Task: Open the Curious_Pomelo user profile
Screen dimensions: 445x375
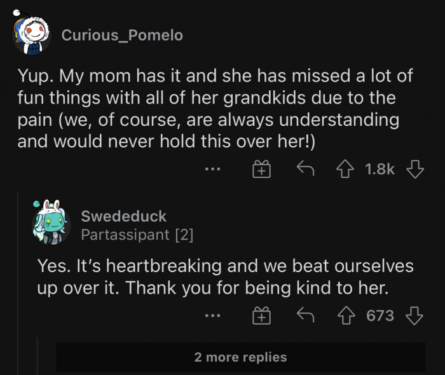Action: pyautogui.click(x=122, y=36)
